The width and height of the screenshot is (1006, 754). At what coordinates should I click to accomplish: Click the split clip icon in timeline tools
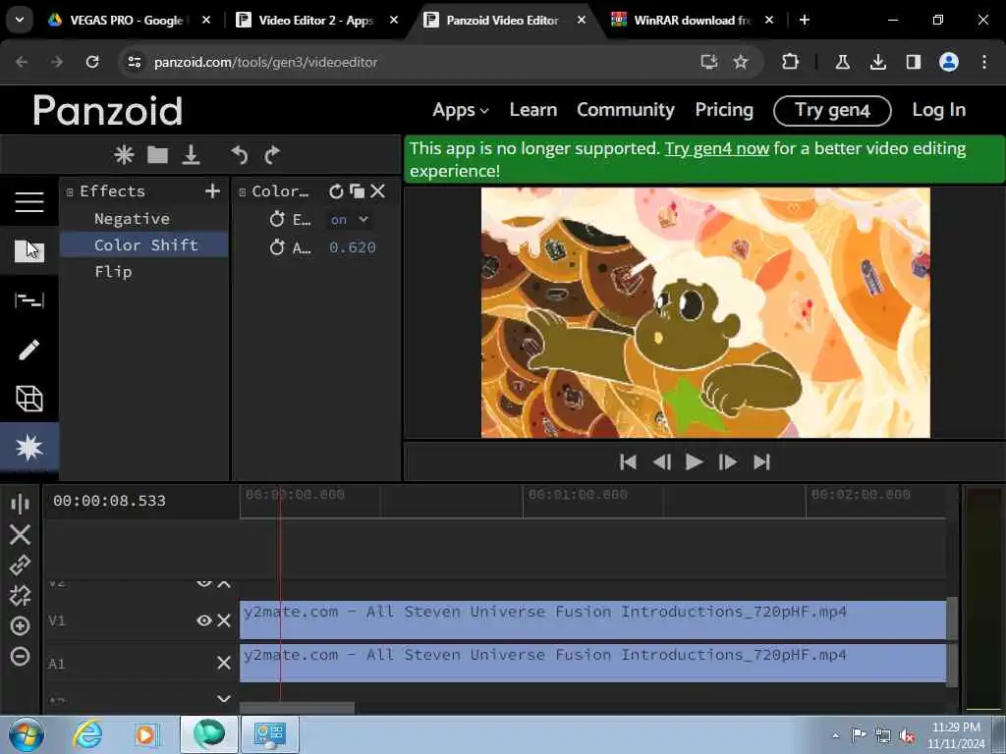[20, 504]
